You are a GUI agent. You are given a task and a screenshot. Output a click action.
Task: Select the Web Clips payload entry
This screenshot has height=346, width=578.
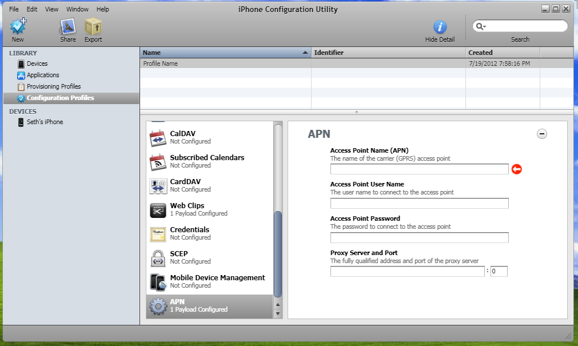pos(209,209)
